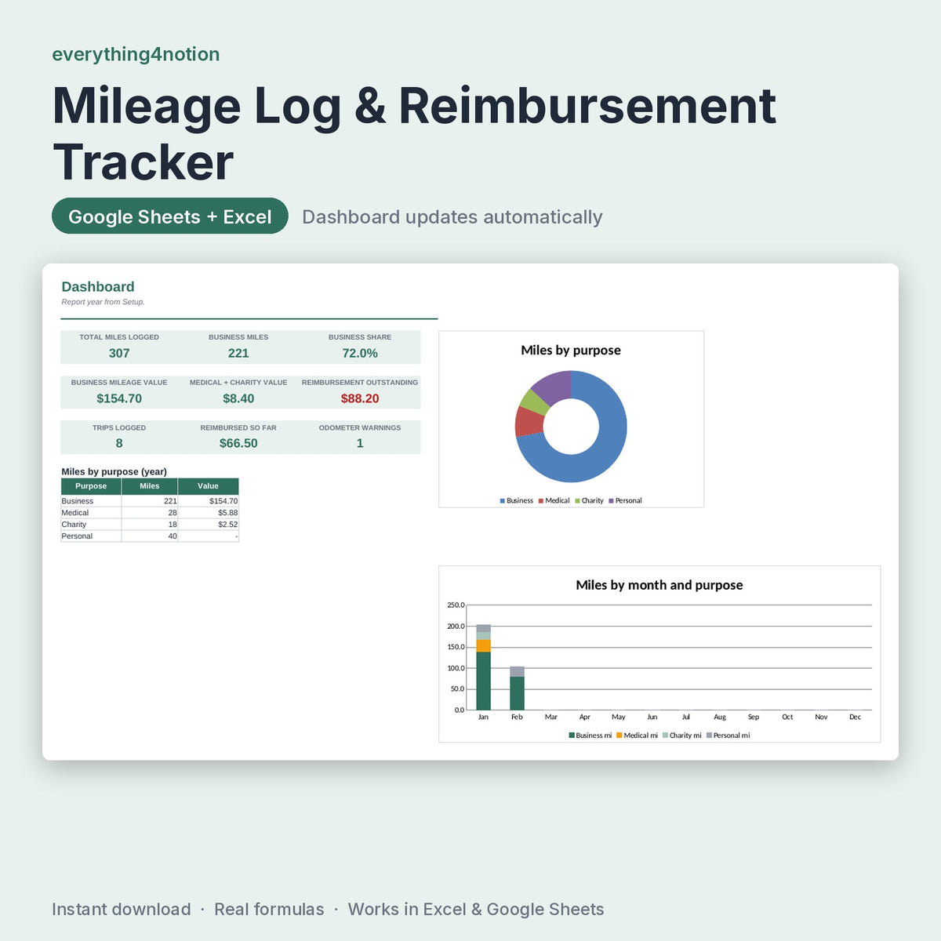
Task: Click the Business legend entry in donut chart
Action: [x=517, y=500]
